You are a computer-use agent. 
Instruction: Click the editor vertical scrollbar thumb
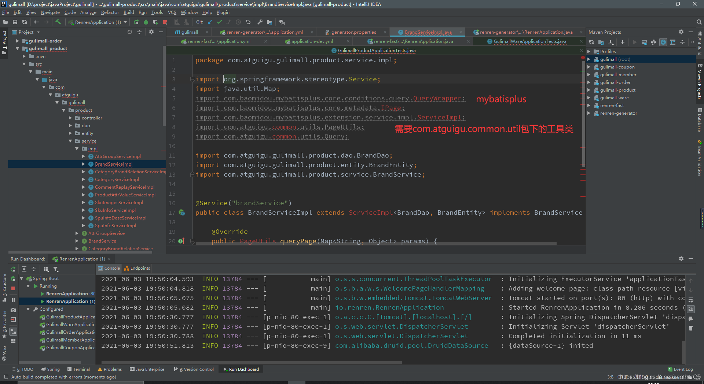583,114
